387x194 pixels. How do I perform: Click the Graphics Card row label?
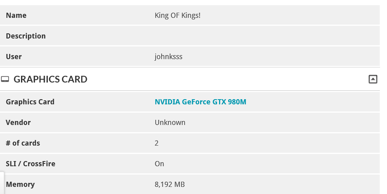[x=30, y=102]
